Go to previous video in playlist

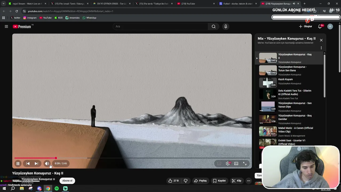coord(28,163)
